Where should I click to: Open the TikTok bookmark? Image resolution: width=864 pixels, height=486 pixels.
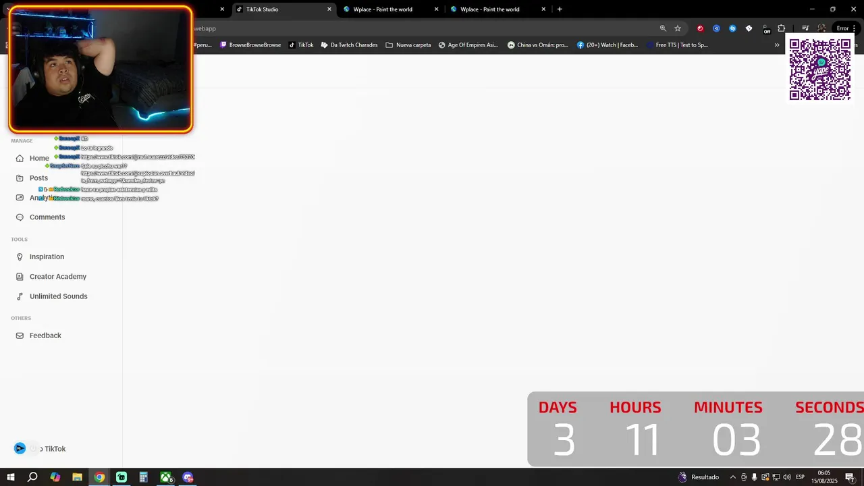[301, 45]
